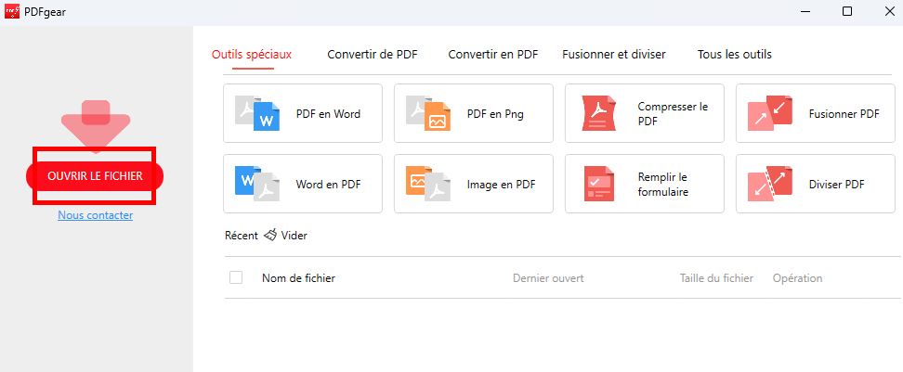Click the Diviser PDF icon
Image resolution: width=903 pixels, height=372 pixels.
pyautogui.click(x=770, y=184)
